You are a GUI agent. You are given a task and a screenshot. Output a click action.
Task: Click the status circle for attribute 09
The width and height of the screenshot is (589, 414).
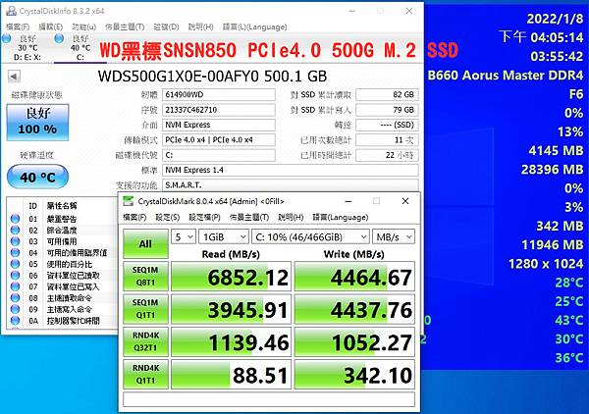15,309
